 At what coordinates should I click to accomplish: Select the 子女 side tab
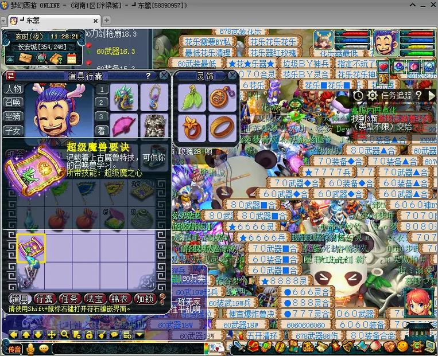tap(13, 130)
